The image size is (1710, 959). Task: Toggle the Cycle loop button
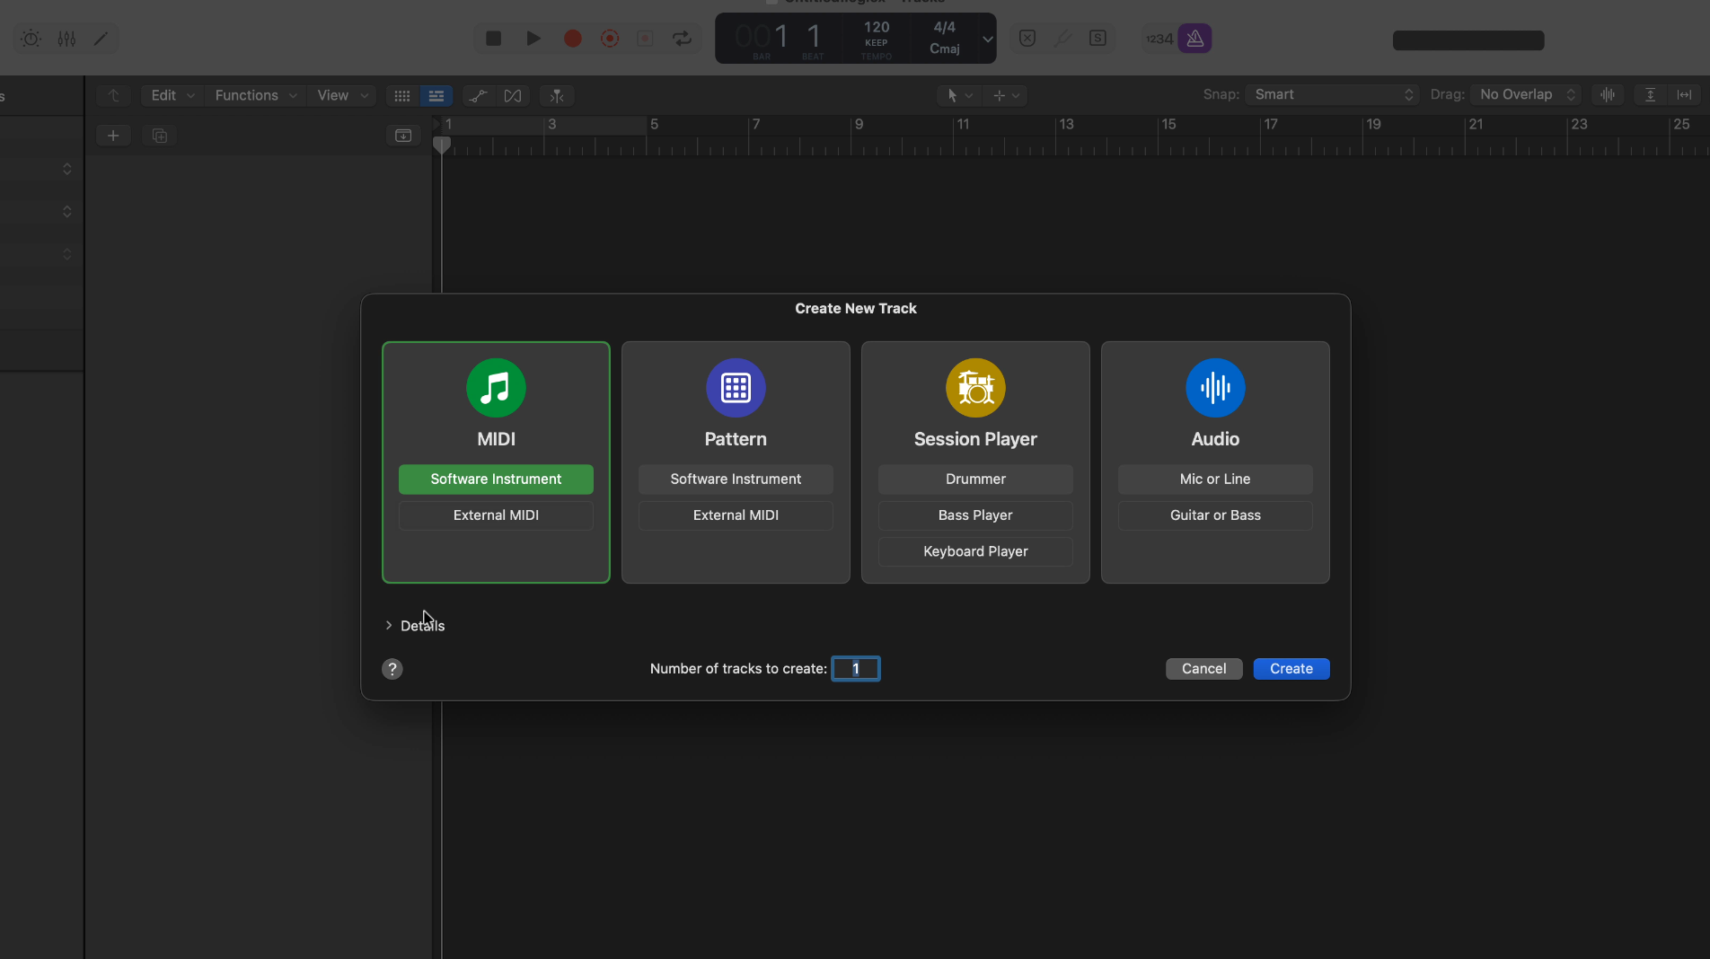pos(683,39)
